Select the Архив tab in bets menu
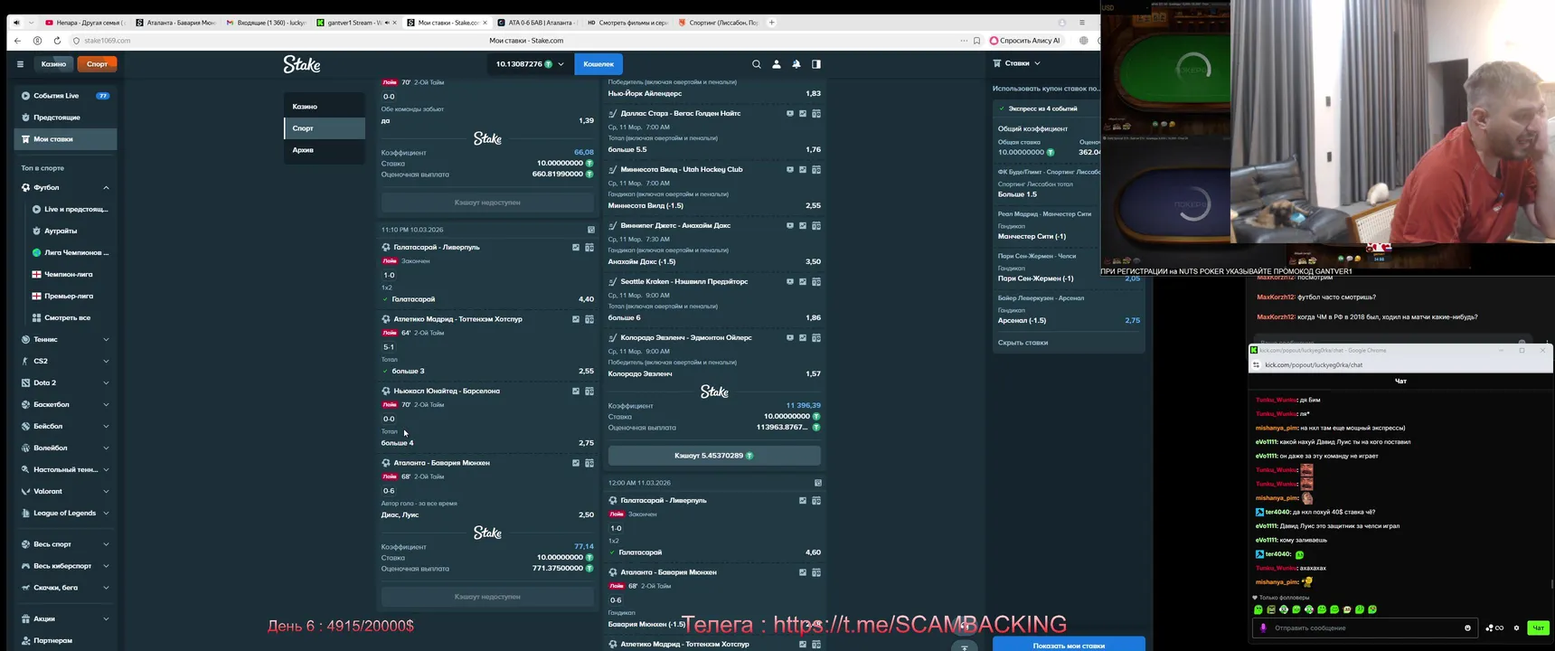 [324, 150]
